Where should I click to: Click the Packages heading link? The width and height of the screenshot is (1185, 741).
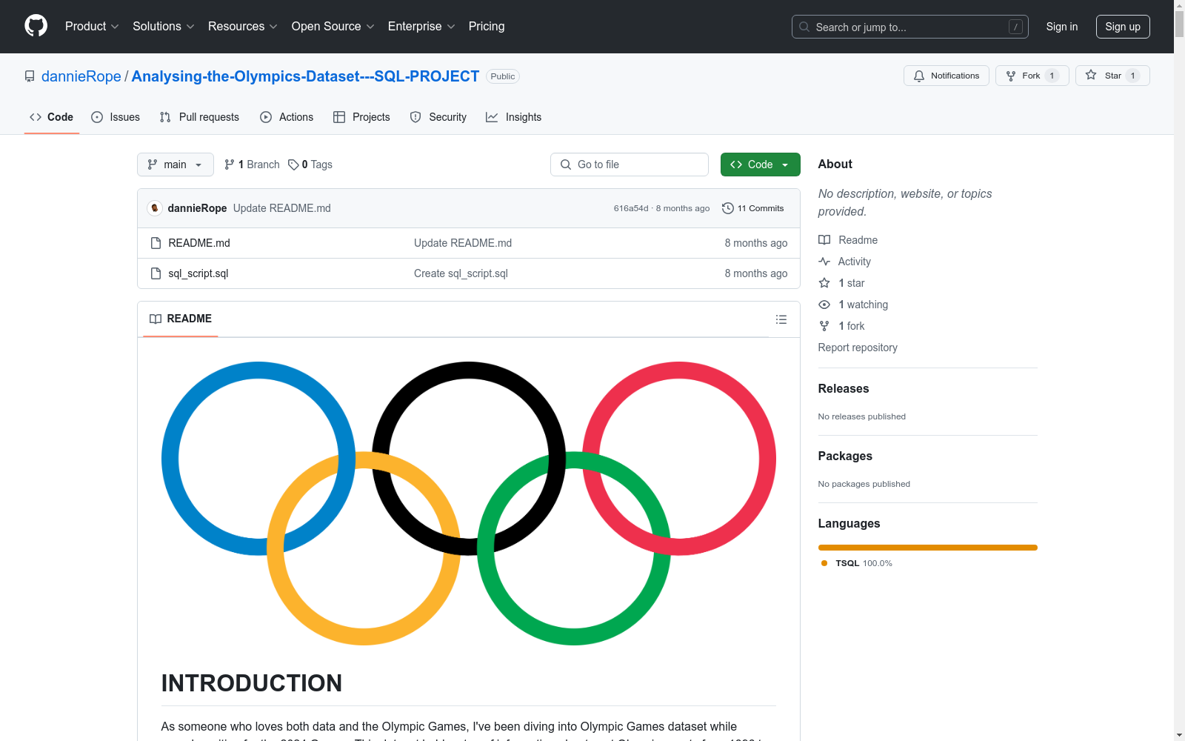click(845, 456)
